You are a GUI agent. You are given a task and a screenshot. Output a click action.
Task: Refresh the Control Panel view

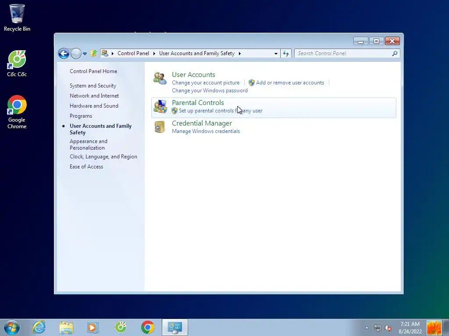click(286, 53)
